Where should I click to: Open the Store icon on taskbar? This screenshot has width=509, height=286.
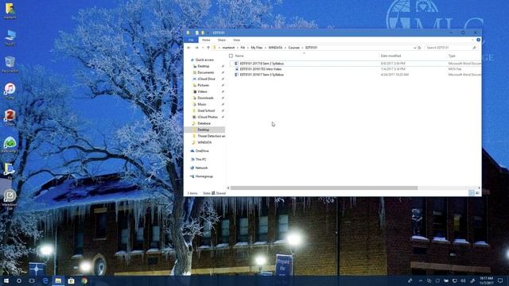(71, 280)
